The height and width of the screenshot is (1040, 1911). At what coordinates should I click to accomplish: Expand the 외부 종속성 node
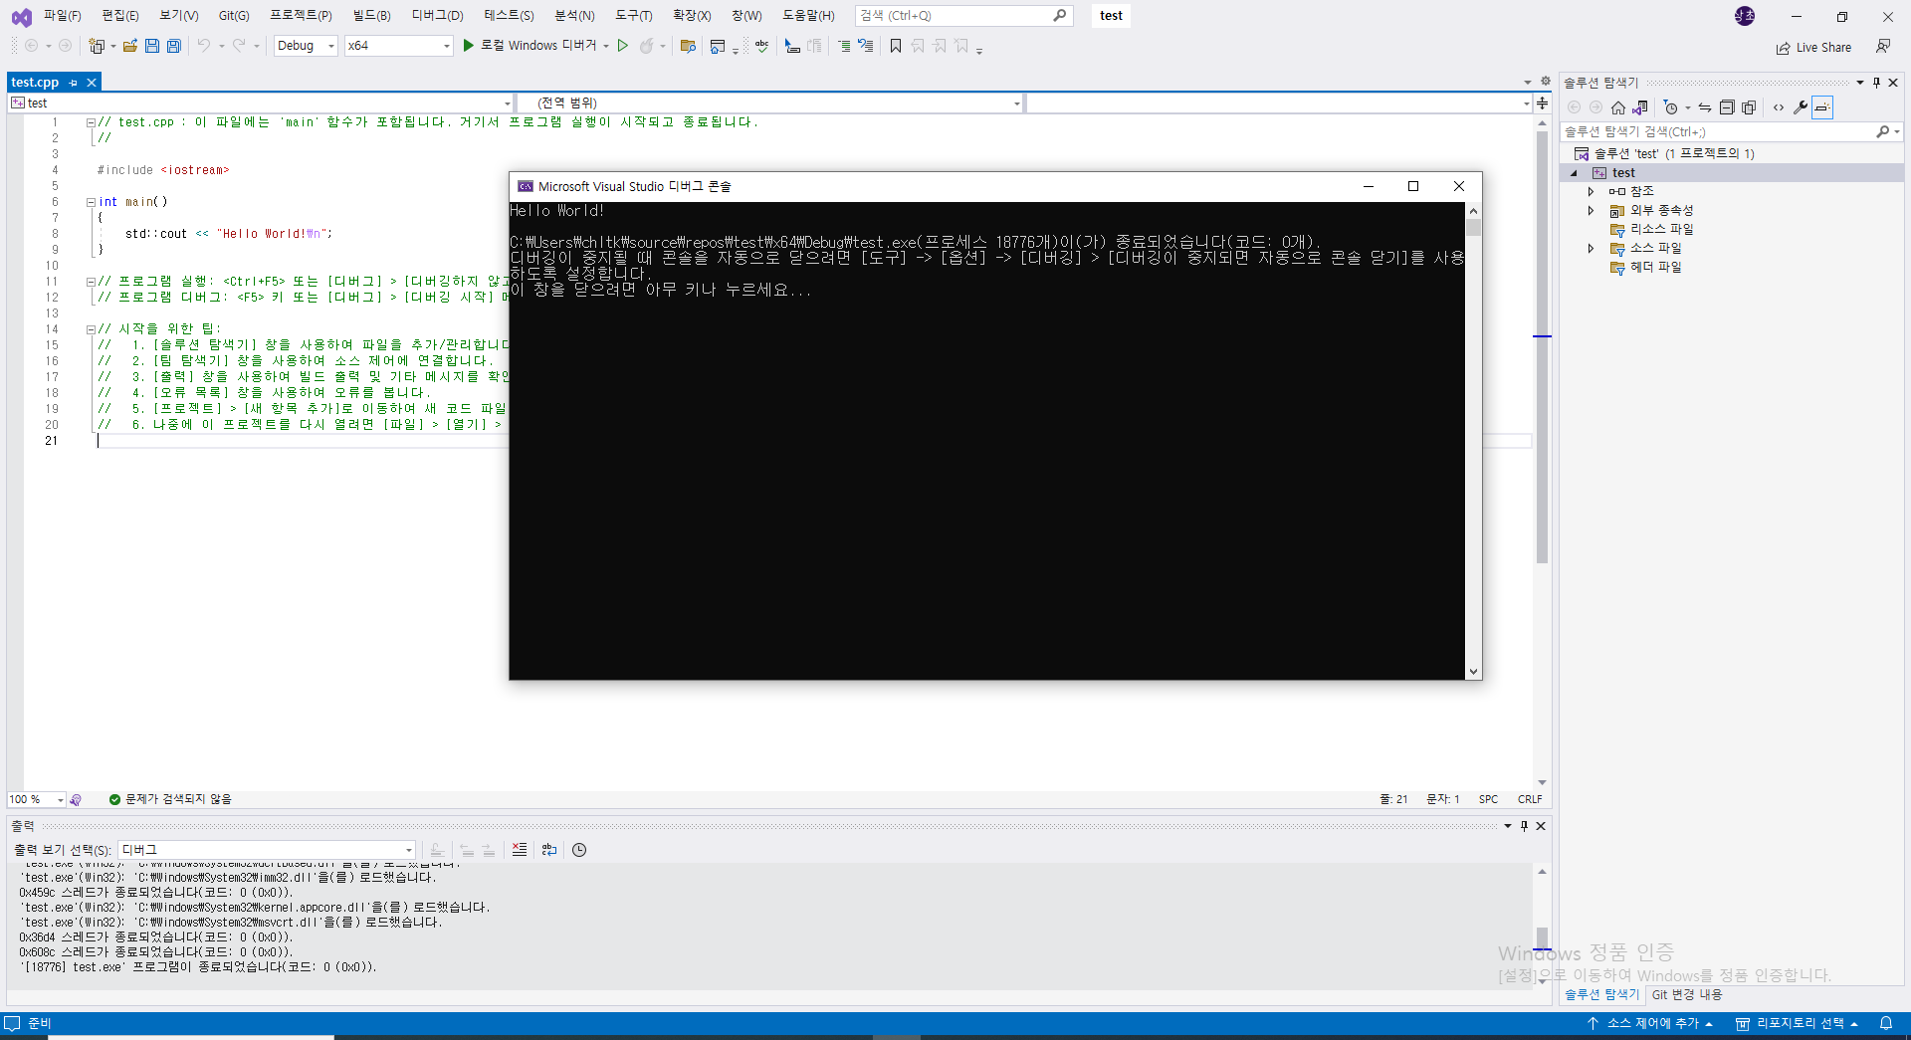(x=1591, y=210)
